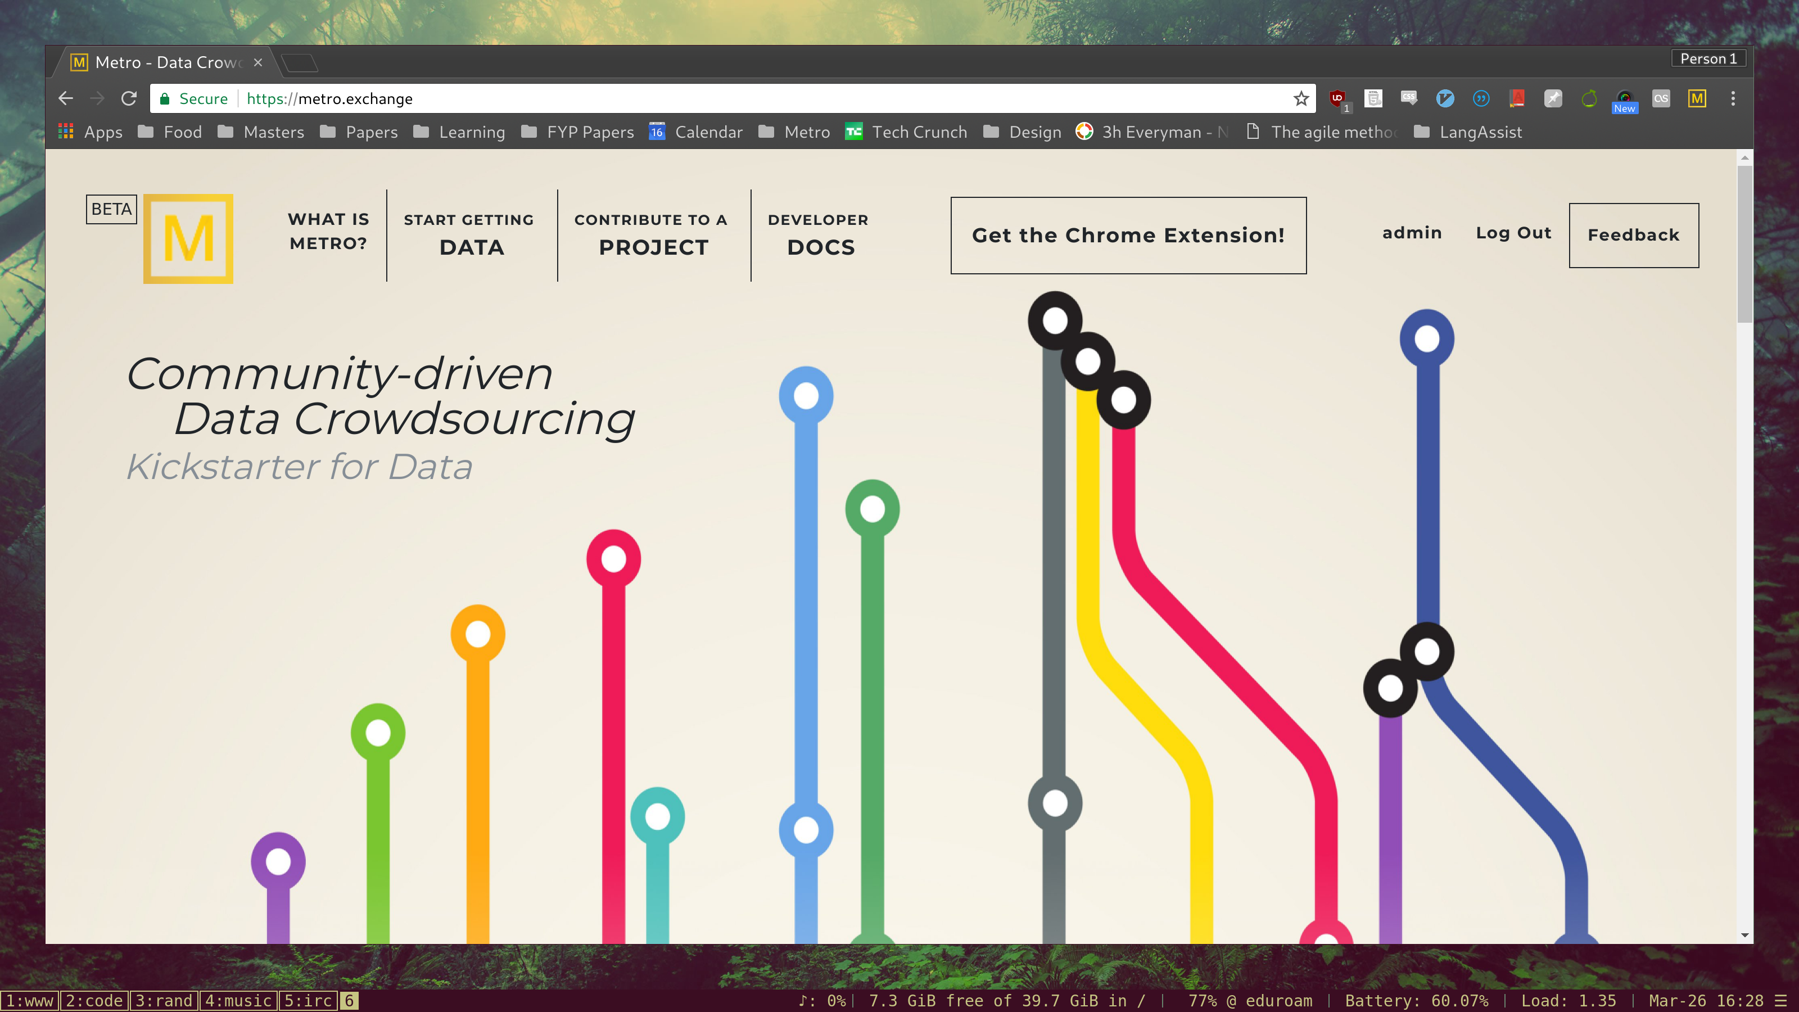Open the Tech Crunch bookmark
The image size is (1799, 1012).
pos(906,132)
